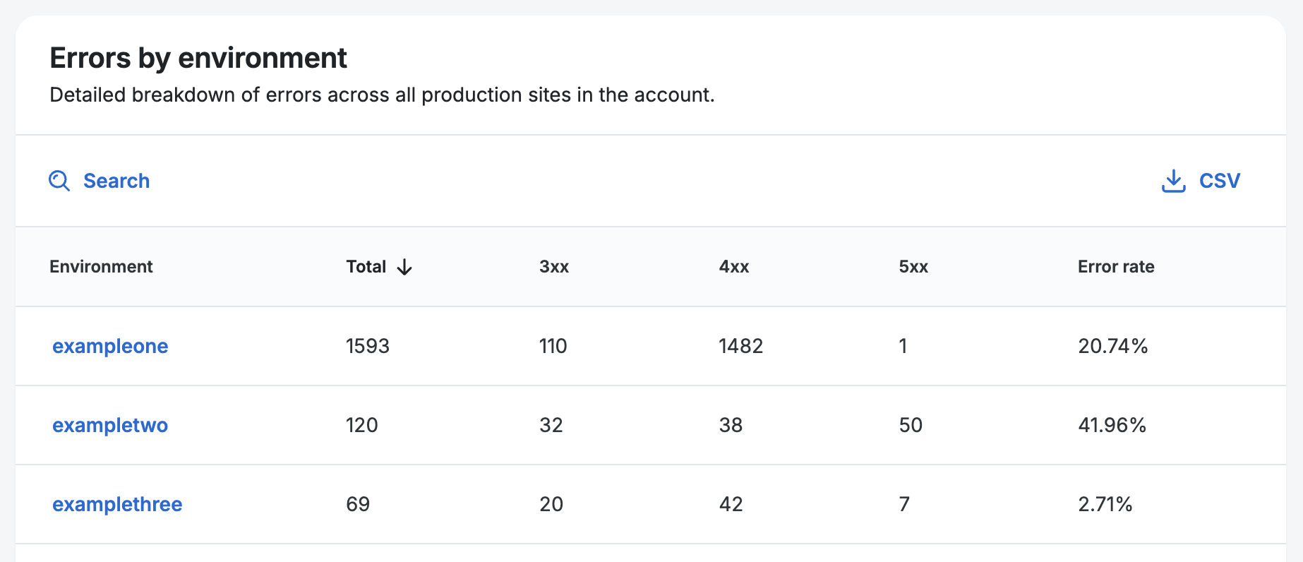Open the exampleone environment link
This screenshot has height=562, width=1303.
110,346
